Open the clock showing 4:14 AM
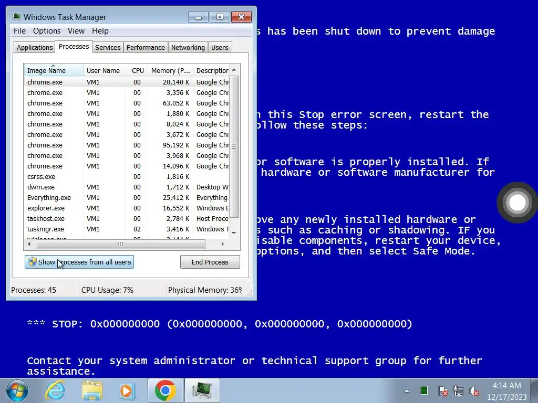The width and height of the screenshot is (538, 403). [507, 391]
